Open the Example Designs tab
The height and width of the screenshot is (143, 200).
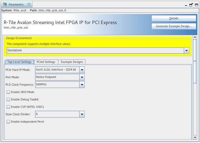[x=72, y=62]
